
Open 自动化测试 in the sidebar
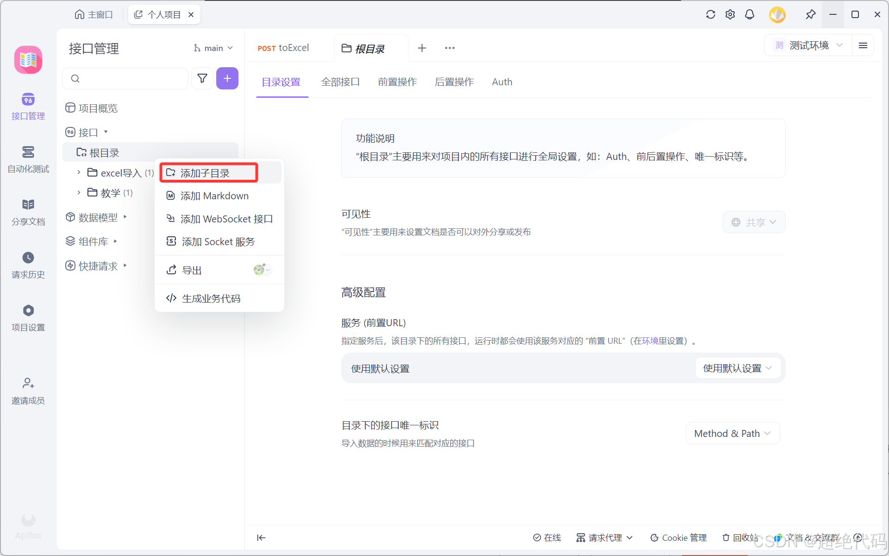(28, 159)
